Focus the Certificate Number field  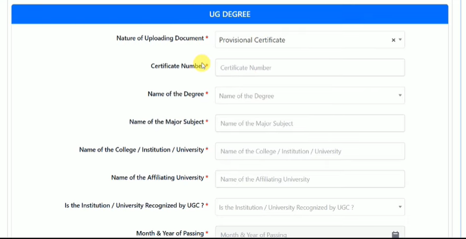[x=309, y=68]
